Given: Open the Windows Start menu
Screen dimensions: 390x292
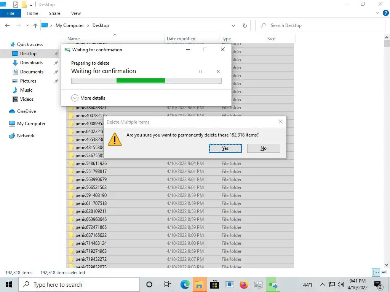Looking at the screenshot, I should tap(9, 284).
